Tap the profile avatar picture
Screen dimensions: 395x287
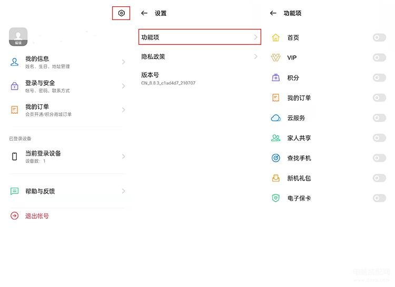click(18, 36)
